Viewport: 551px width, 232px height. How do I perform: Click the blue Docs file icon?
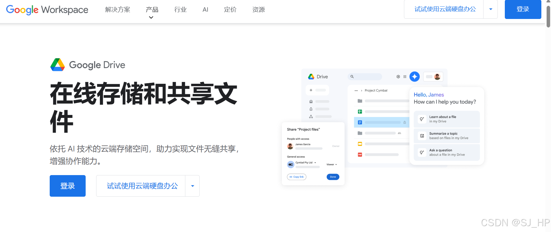coord(360,122)
